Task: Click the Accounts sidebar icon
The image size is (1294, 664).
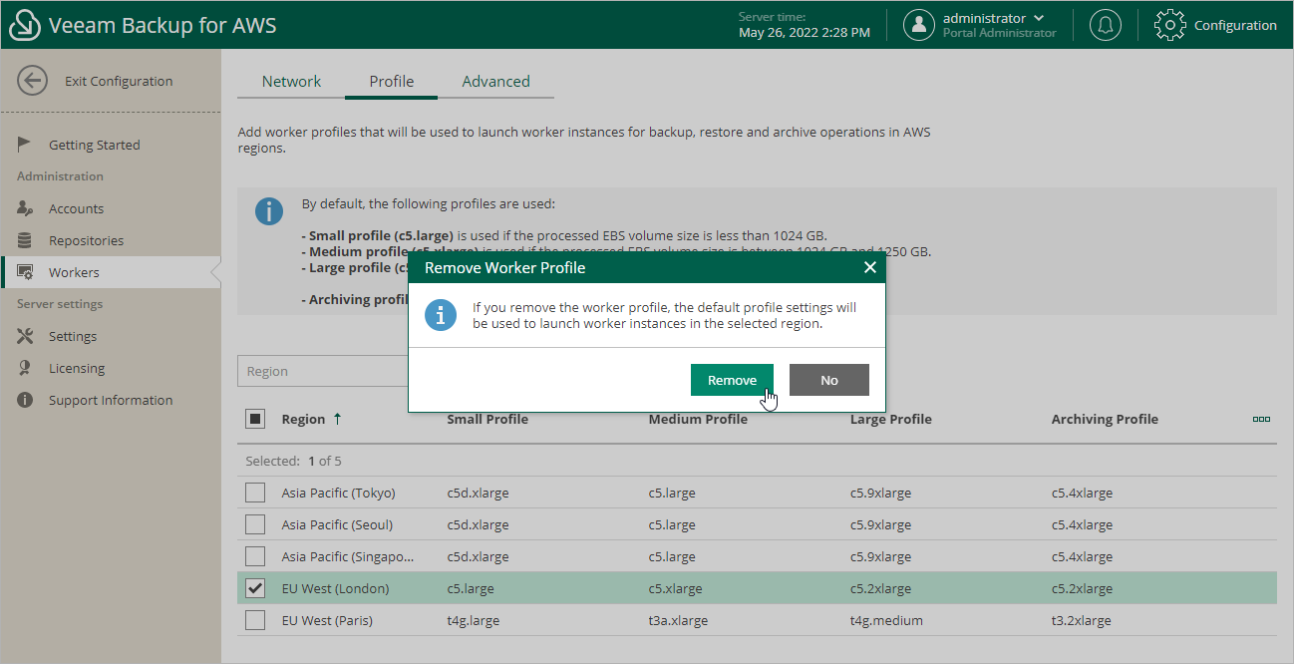Action: (x=26, y=208)
